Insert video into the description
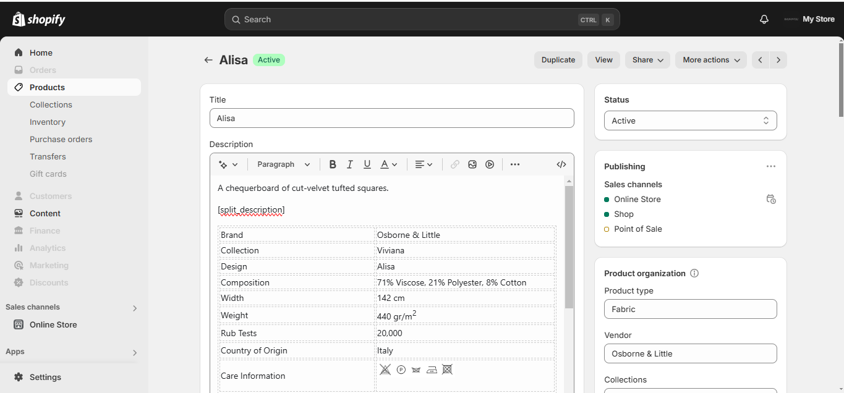The width and height of the screenshot is (844, 393). pos(490,164)
